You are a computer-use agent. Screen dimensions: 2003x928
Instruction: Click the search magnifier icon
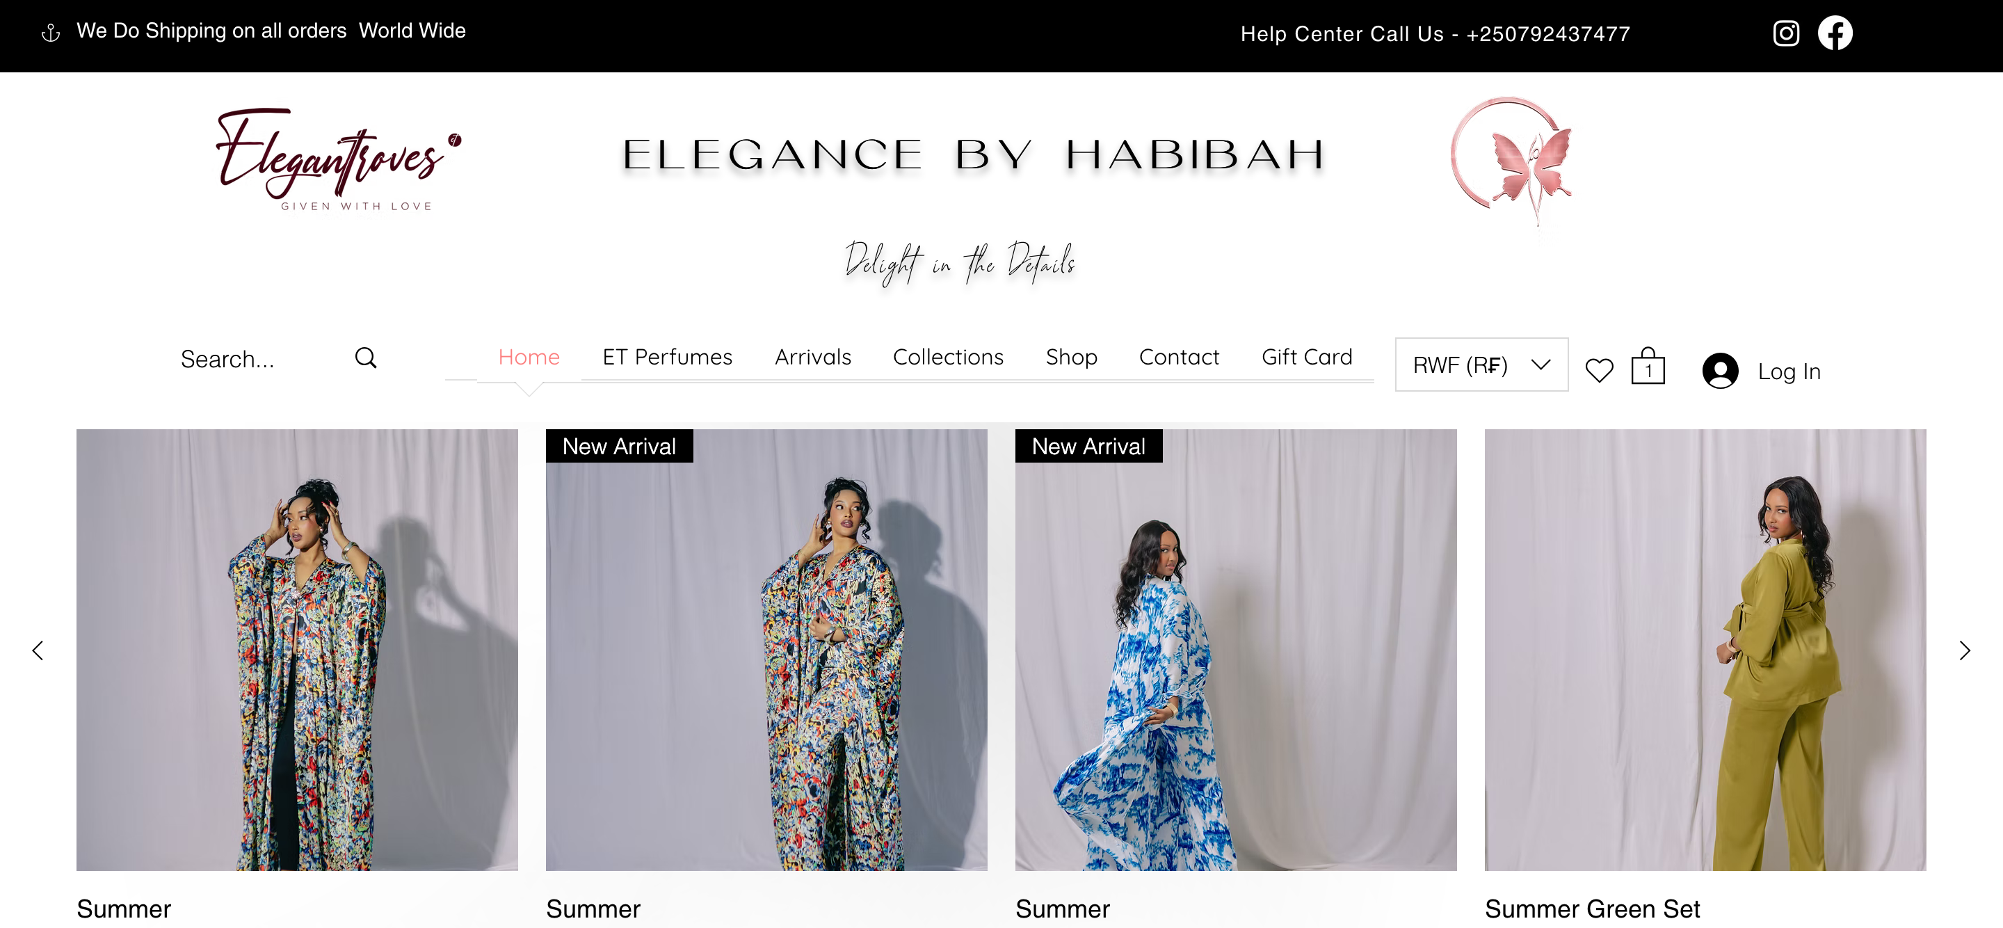(x=365, y=358)
